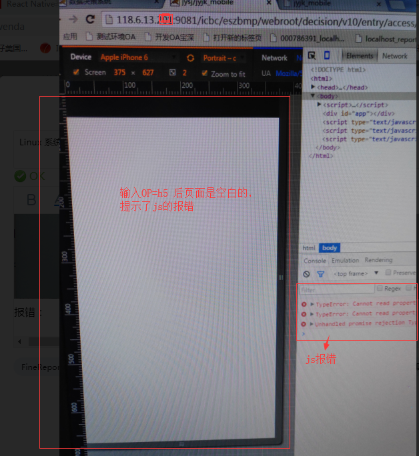Viewport: 419px width, 456px height.
Task: Switch to the Network tab in DevTools
Action: point(394,56)
